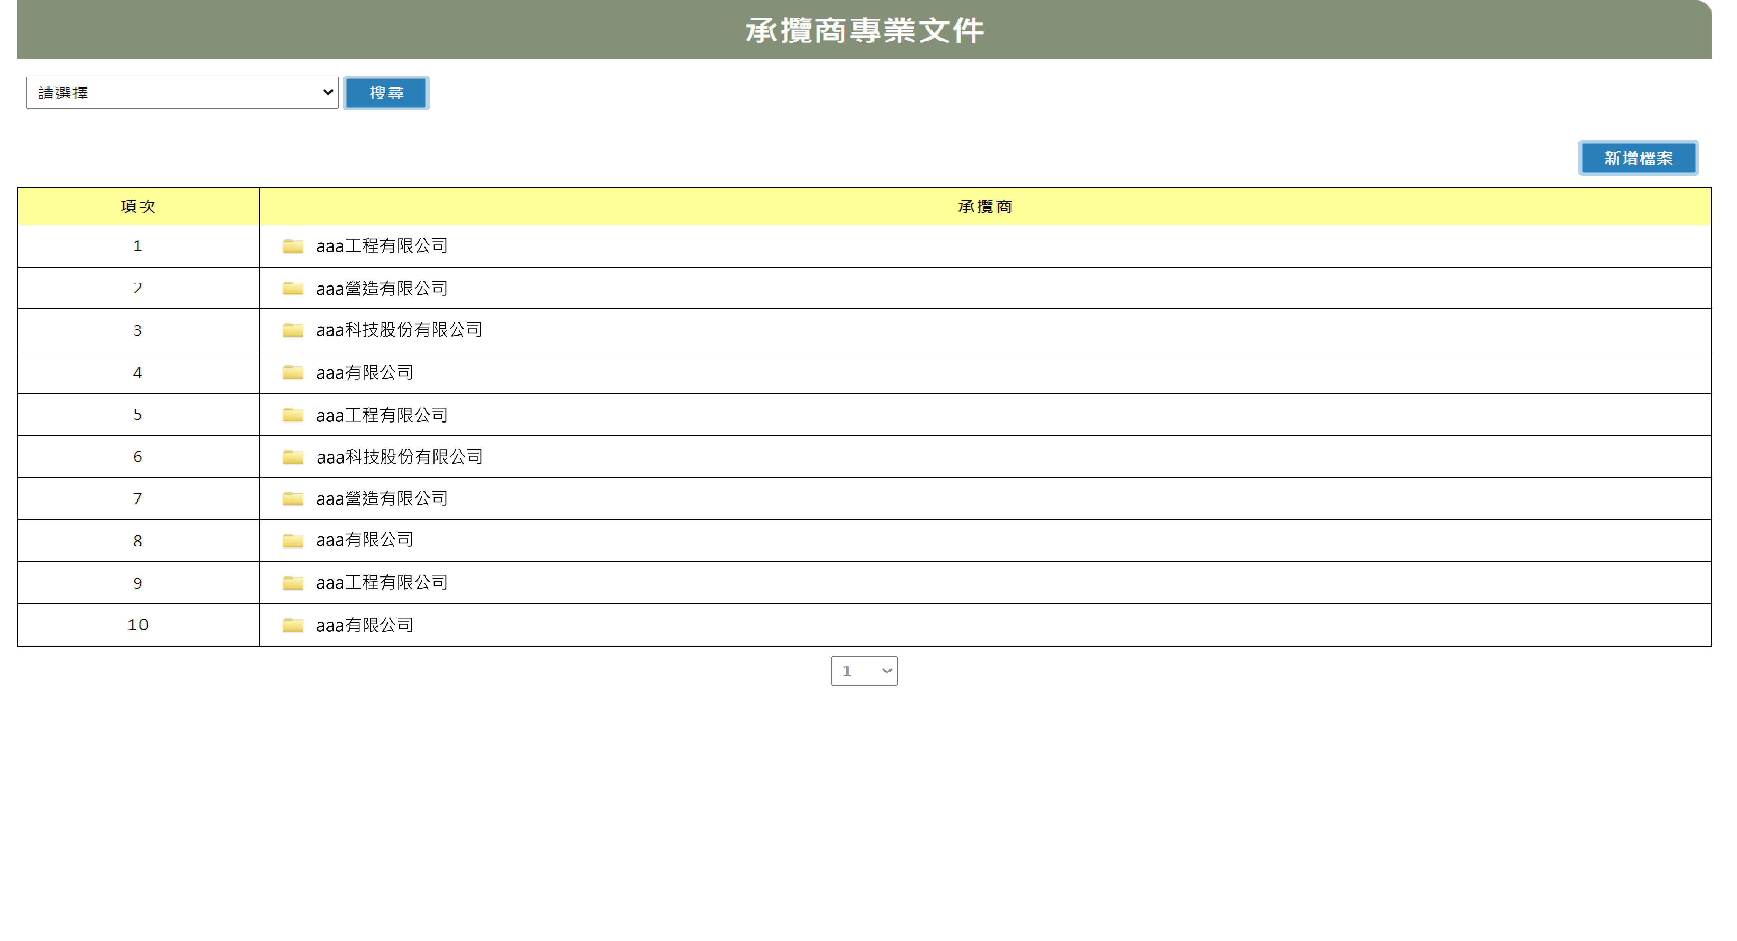Click the 項次 column header
The image size is (1737, 941).
pos(138,206)
